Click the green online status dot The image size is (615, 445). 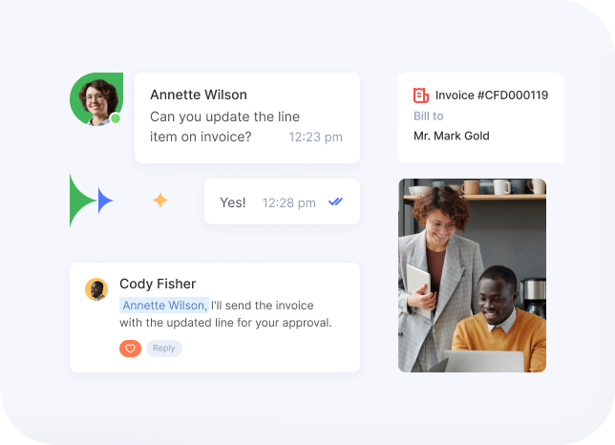pos(116,118)
